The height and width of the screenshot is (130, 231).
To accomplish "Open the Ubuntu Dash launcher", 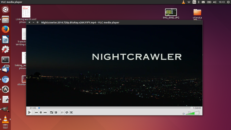I will [x=5, y=10].
